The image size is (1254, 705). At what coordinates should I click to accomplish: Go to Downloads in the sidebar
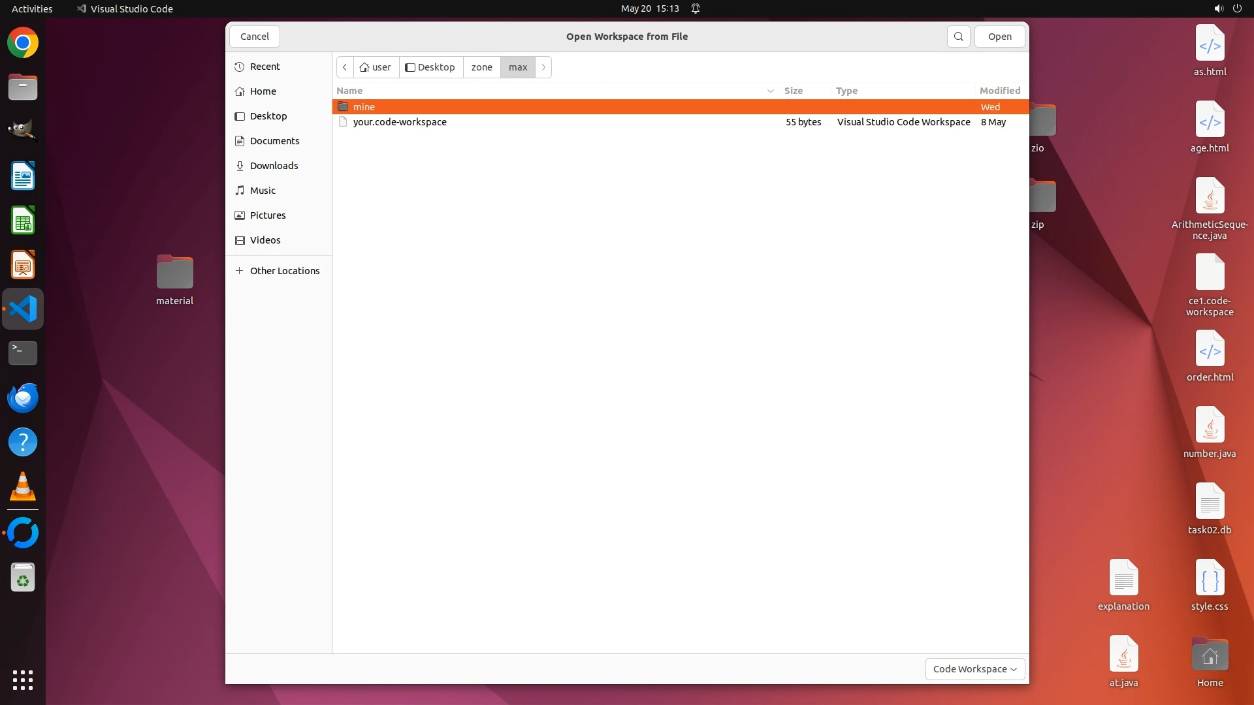[274, 166]
